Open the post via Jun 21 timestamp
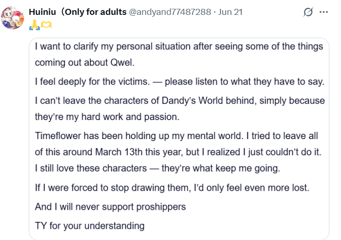 click(x=230, y=12)
